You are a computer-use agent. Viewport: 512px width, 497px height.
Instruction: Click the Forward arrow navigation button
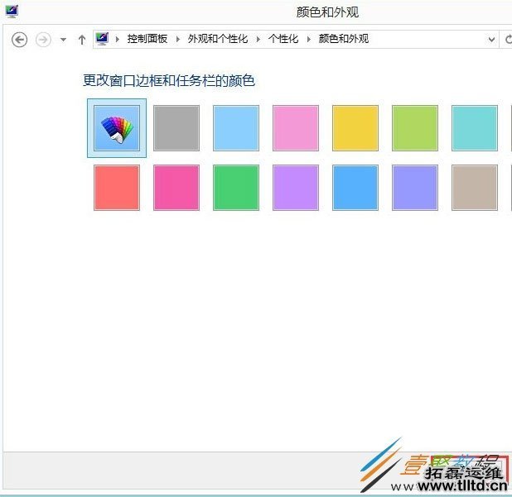pos(43,40)
